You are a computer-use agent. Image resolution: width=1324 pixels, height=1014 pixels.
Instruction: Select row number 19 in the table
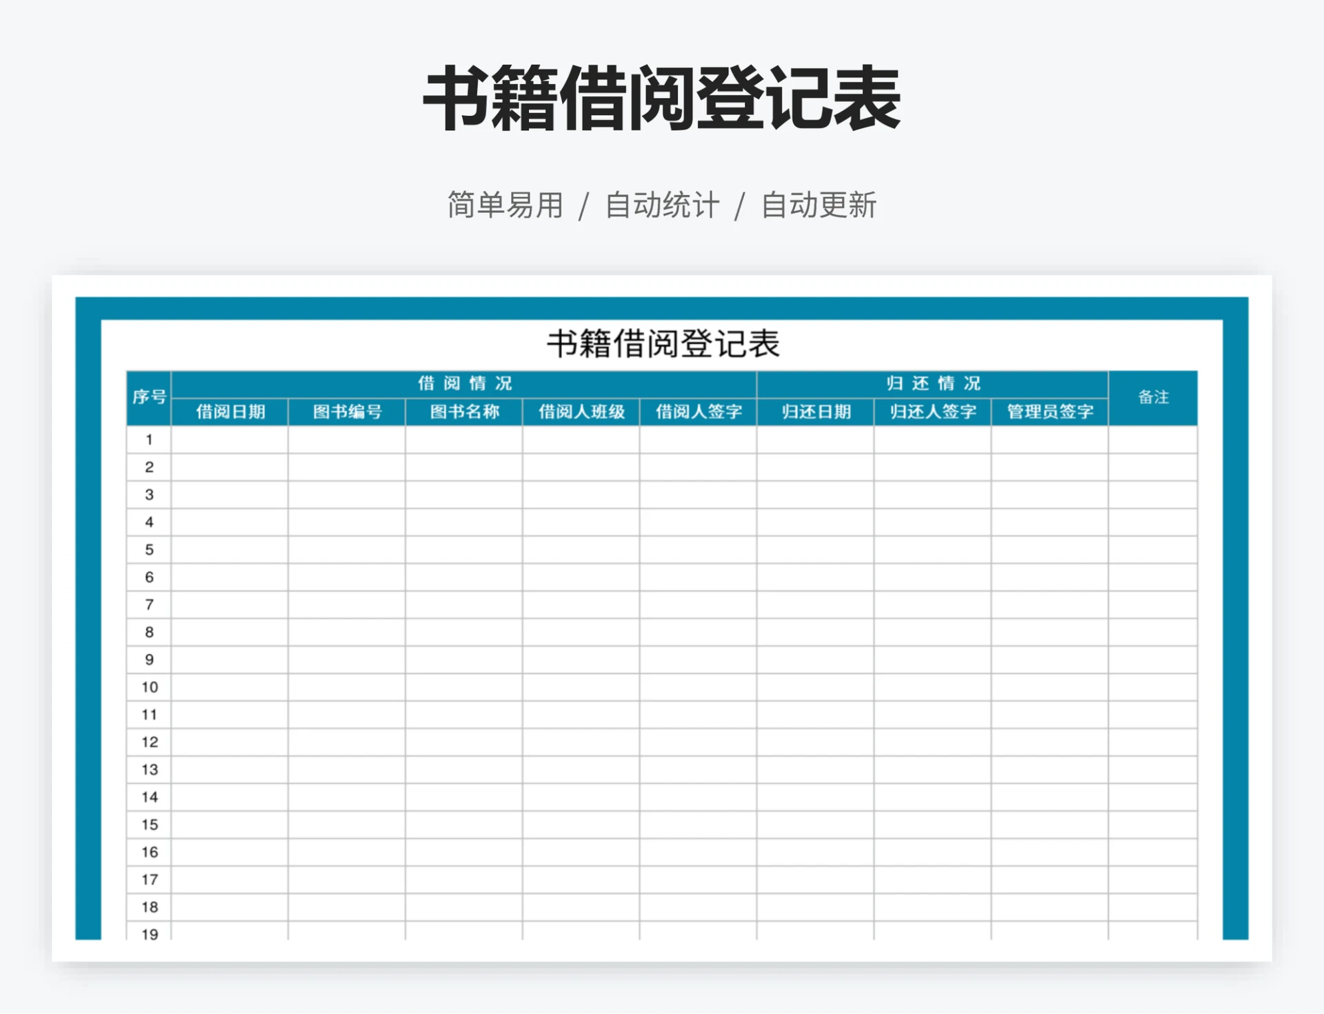click(x=147, y=935)
